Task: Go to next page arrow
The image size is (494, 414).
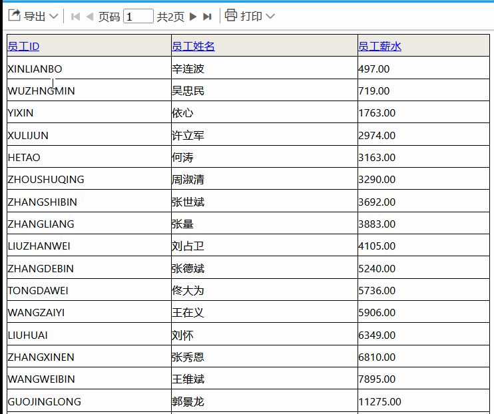Action: (x=193, y=17)
